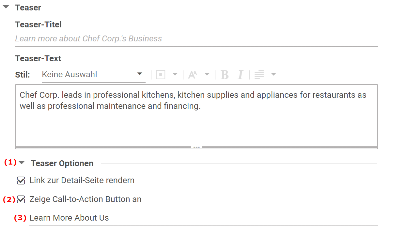Open the list style dropdown arrow
This screenshot has width=393, height=247.
(x=175, y=75)
